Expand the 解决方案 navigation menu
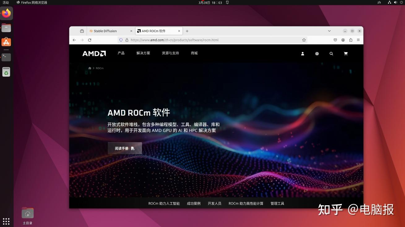 click(143, 53)
